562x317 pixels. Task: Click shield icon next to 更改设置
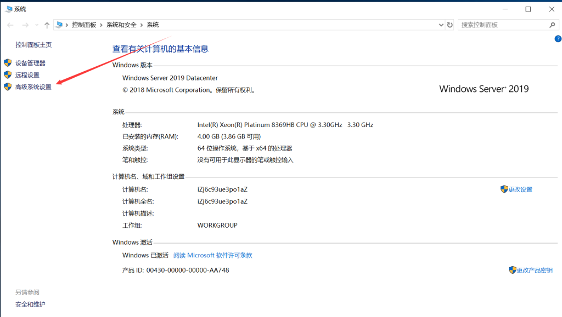pos(504,189)
